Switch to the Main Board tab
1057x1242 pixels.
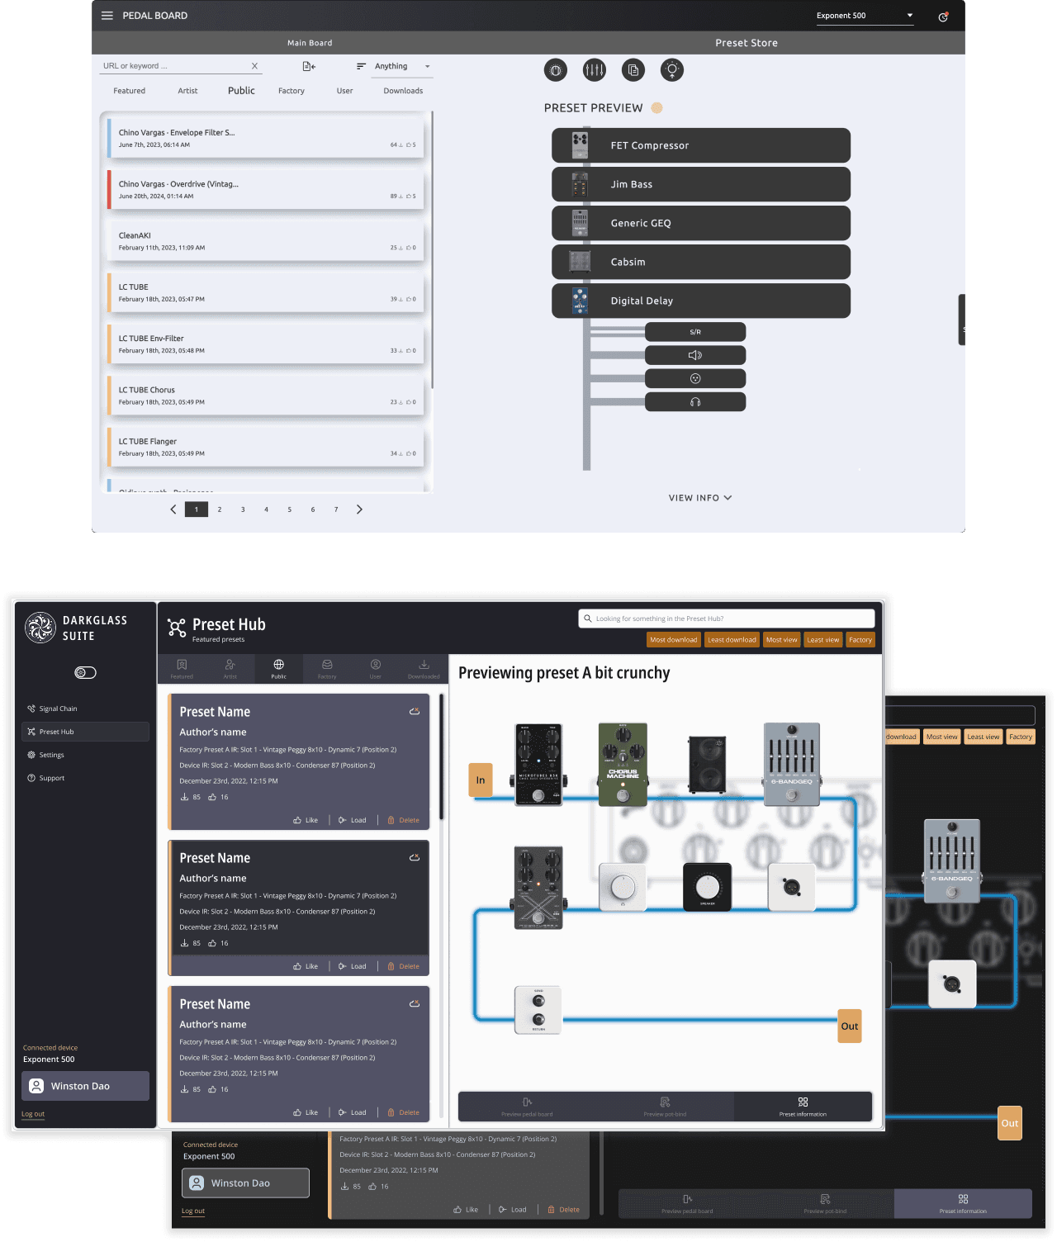coord(310,43)
